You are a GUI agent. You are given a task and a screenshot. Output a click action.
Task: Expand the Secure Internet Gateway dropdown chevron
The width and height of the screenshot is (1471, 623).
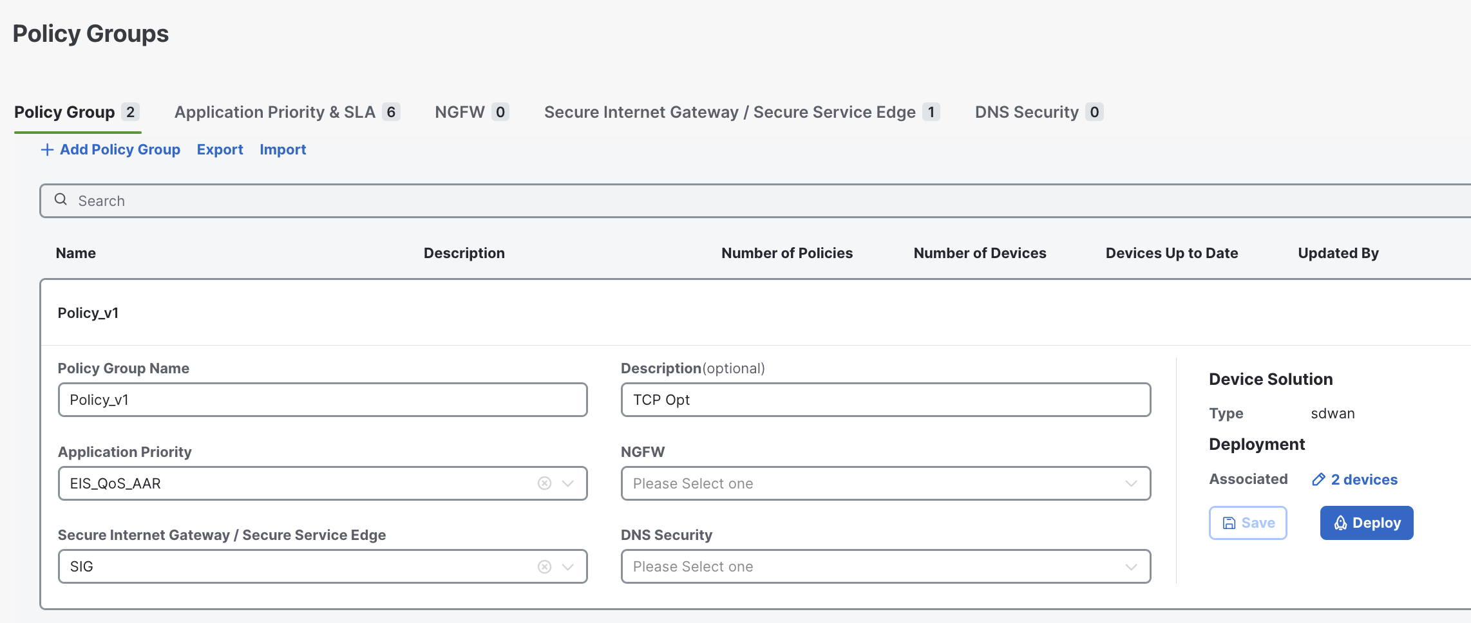click(568, 566)
